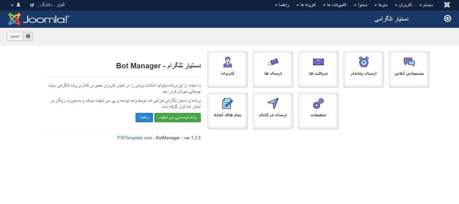The image size is (459, 204).
Task: Click the green واحد توسعه پی سی تمپلیت button
Action: [178, 118]
